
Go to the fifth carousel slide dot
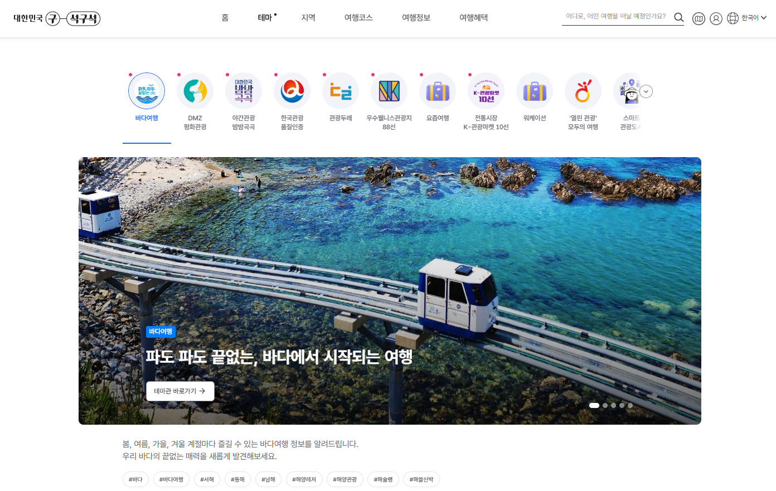[630, 406]
